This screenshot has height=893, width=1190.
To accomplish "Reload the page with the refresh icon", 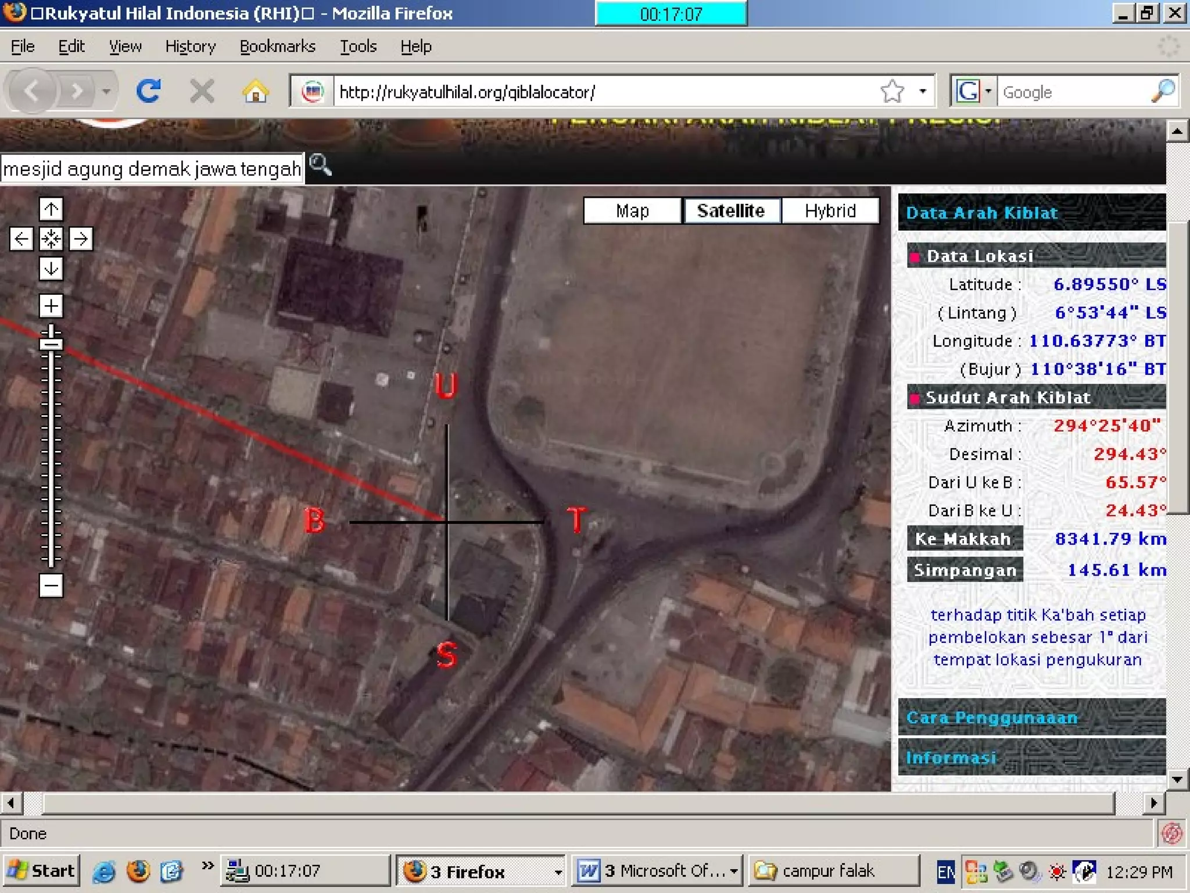I will 149,91.
